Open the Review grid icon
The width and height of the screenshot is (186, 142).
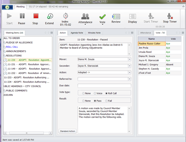click(x=116, y=16)
